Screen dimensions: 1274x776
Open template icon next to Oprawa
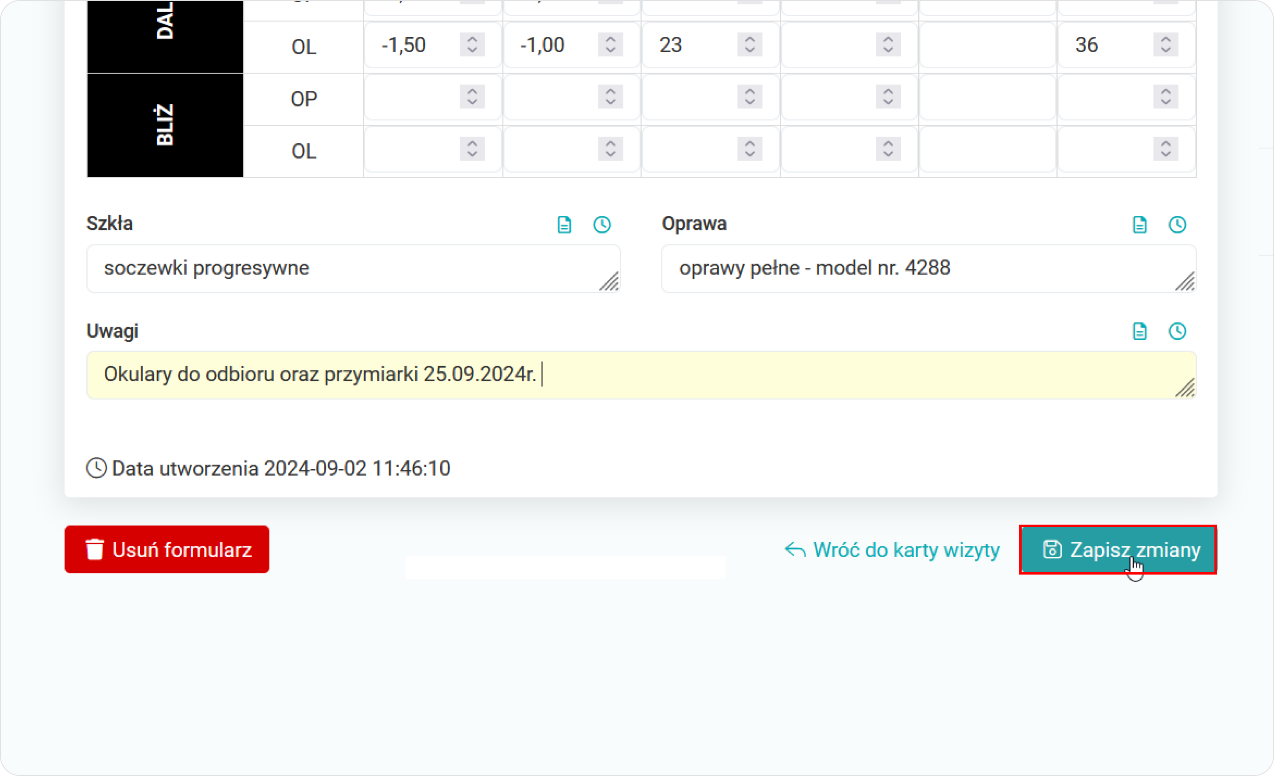(x=1140, y=224)
